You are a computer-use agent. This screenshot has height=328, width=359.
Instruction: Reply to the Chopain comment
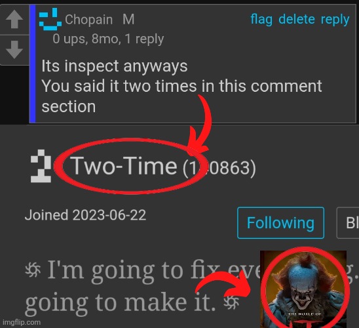click(335, 20)
